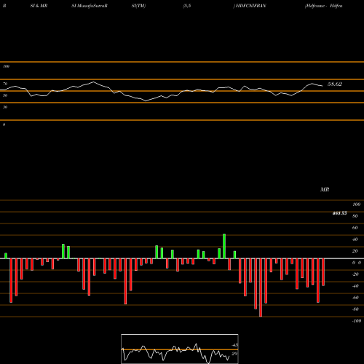The width and height of the screenshot is (364, 364).
Task: Click the -60 label on the MR axis
Action: tap(355, 298)
